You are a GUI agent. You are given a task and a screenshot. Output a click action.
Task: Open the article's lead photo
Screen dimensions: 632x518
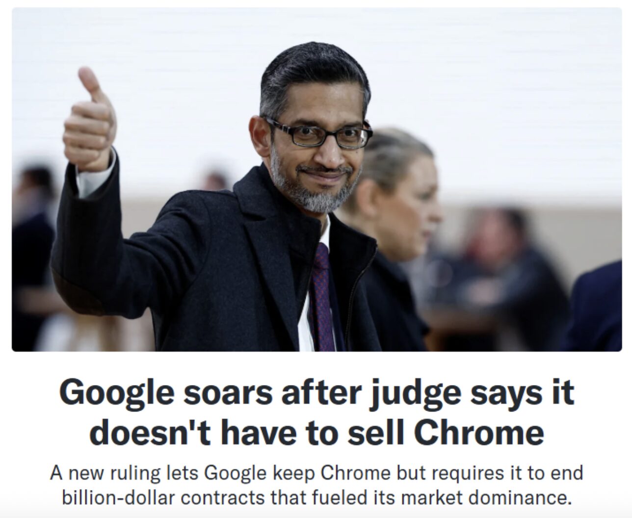316,180
